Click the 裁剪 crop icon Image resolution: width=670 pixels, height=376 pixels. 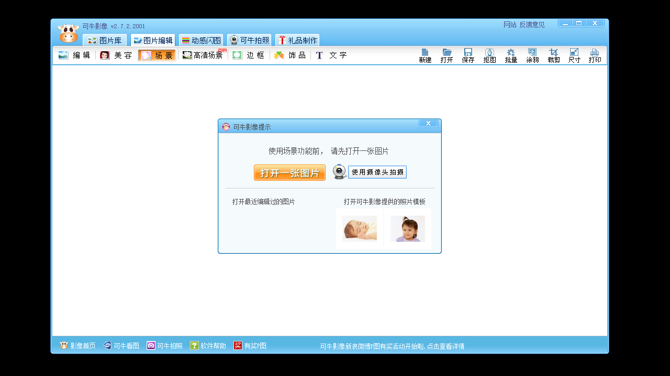tap(553, 55)
